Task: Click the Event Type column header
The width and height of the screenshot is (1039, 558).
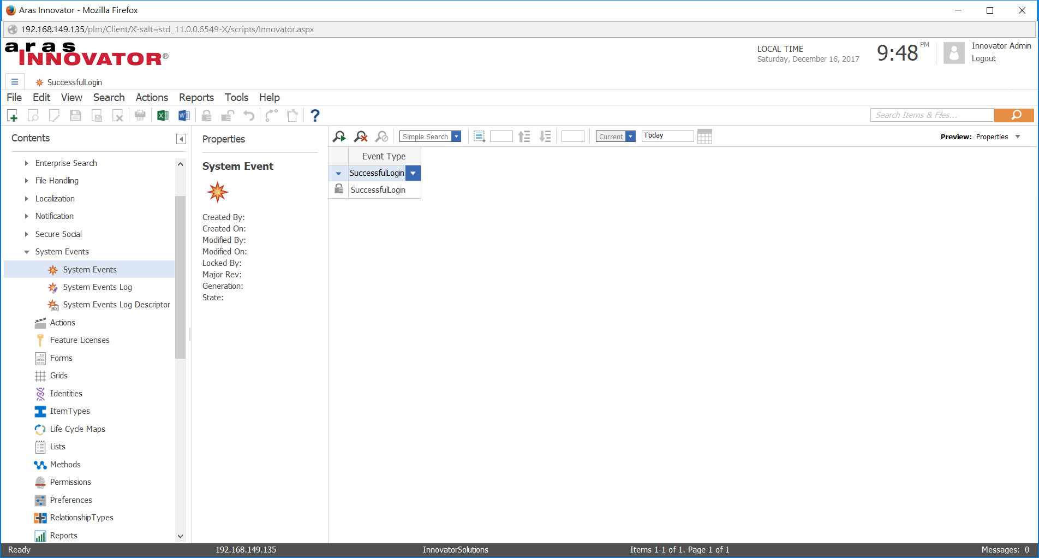Action: pyautogui.click(x=384, y=156)
